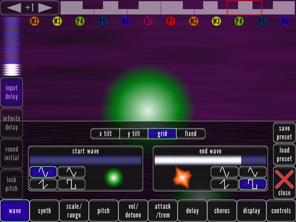Select x tilt wave control mode
The image size is (296, 222).
coord(106,134)
